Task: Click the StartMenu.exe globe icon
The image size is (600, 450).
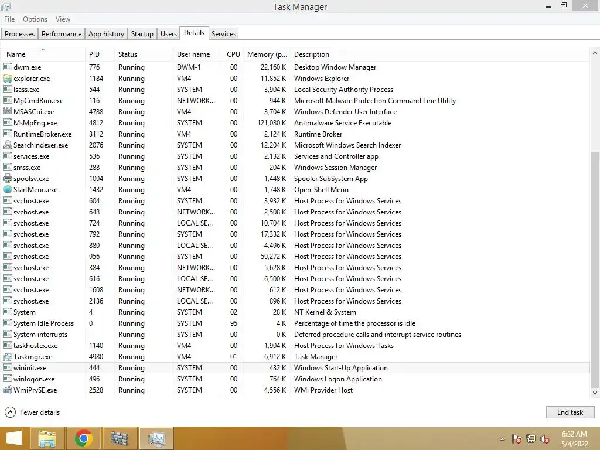Action: pyautogui.click(x=7, y=189)
